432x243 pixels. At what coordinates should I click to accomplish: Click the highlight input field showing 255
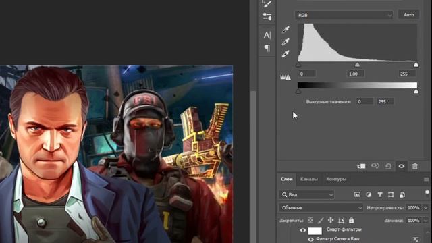coord(407,74)
